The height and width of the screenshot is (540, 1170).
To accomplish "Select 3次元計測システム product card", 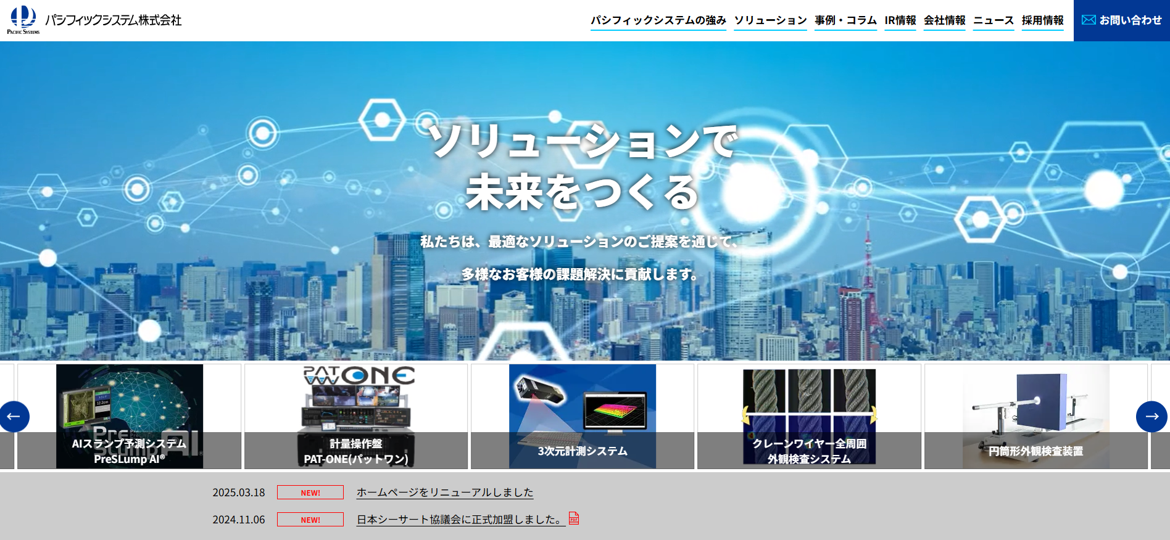I will (x=583, y=416).
